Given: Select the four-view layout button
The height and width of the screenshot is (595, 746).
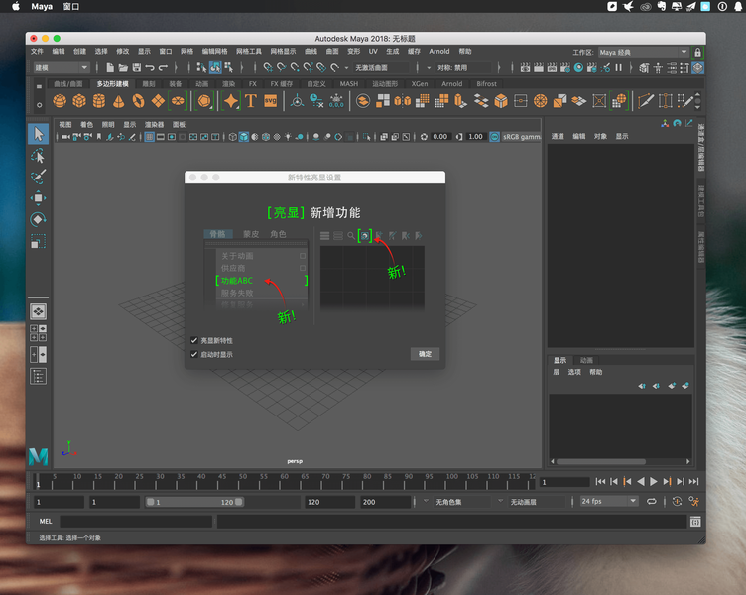Looking at the screenshot, I should pos(38,333).
